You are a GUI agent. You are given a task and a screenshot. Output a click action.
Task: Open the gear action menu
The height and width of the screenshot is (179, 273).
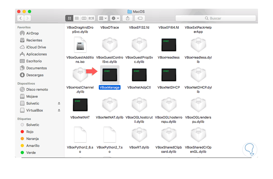point(115,18)
